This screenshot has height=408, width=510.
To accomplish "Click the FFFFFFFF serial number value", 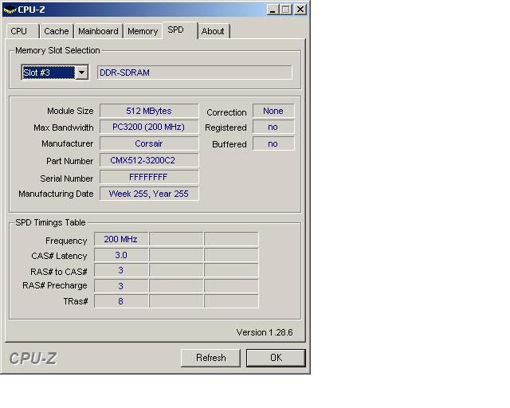I will (149, 177).
